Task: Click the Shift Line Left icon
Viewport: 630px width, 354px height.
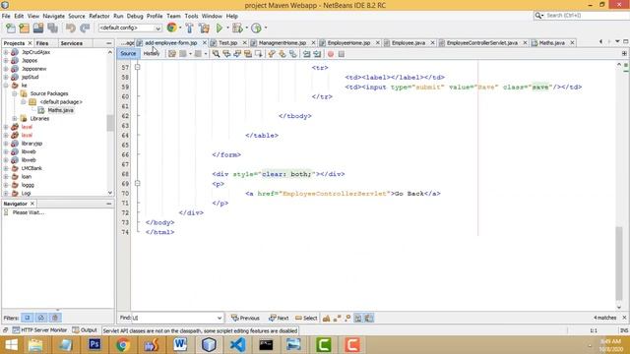Action: [306, 54]
